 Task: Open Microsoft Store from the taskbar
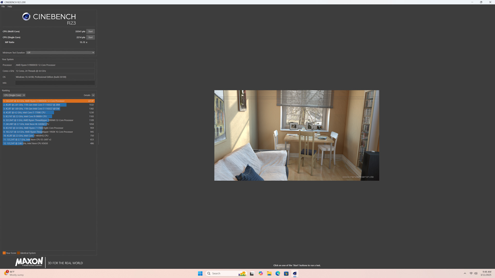tap(286, 273)
